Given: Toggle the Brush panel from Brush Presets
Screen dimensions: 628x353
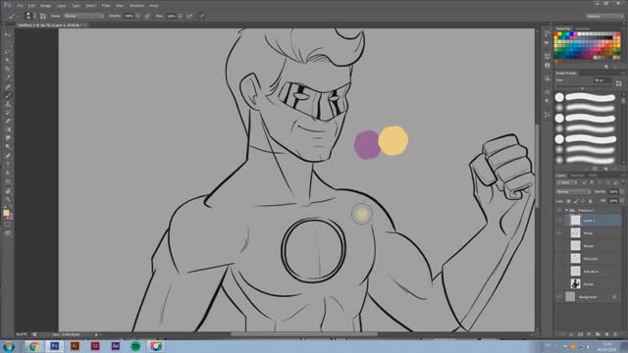Looking at the screenshot, I should [x=619, y=82].
